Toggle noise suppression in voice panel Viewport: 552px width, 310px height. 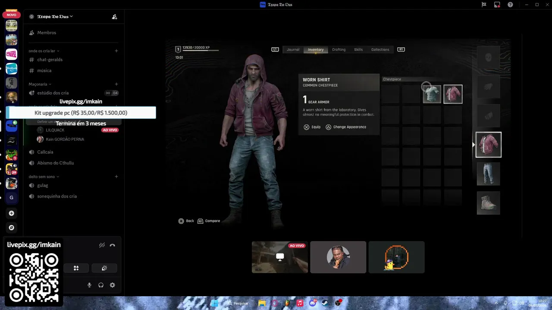pyautogui.click(x=102, y=245)
